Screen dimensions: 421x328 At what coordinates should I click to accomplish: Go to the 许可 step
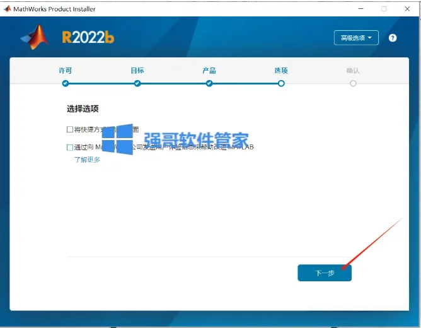66,71
